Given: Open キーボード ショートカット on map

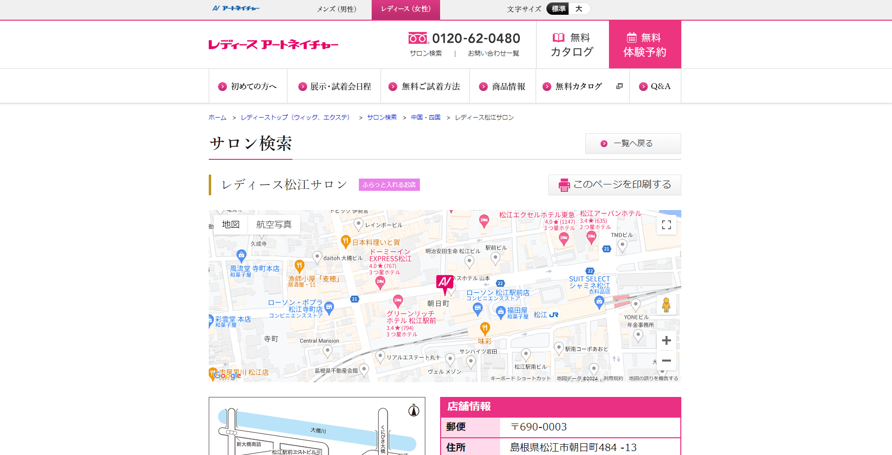Looking at the screenshot, I should pyautogui.click(x=520, y=378).
